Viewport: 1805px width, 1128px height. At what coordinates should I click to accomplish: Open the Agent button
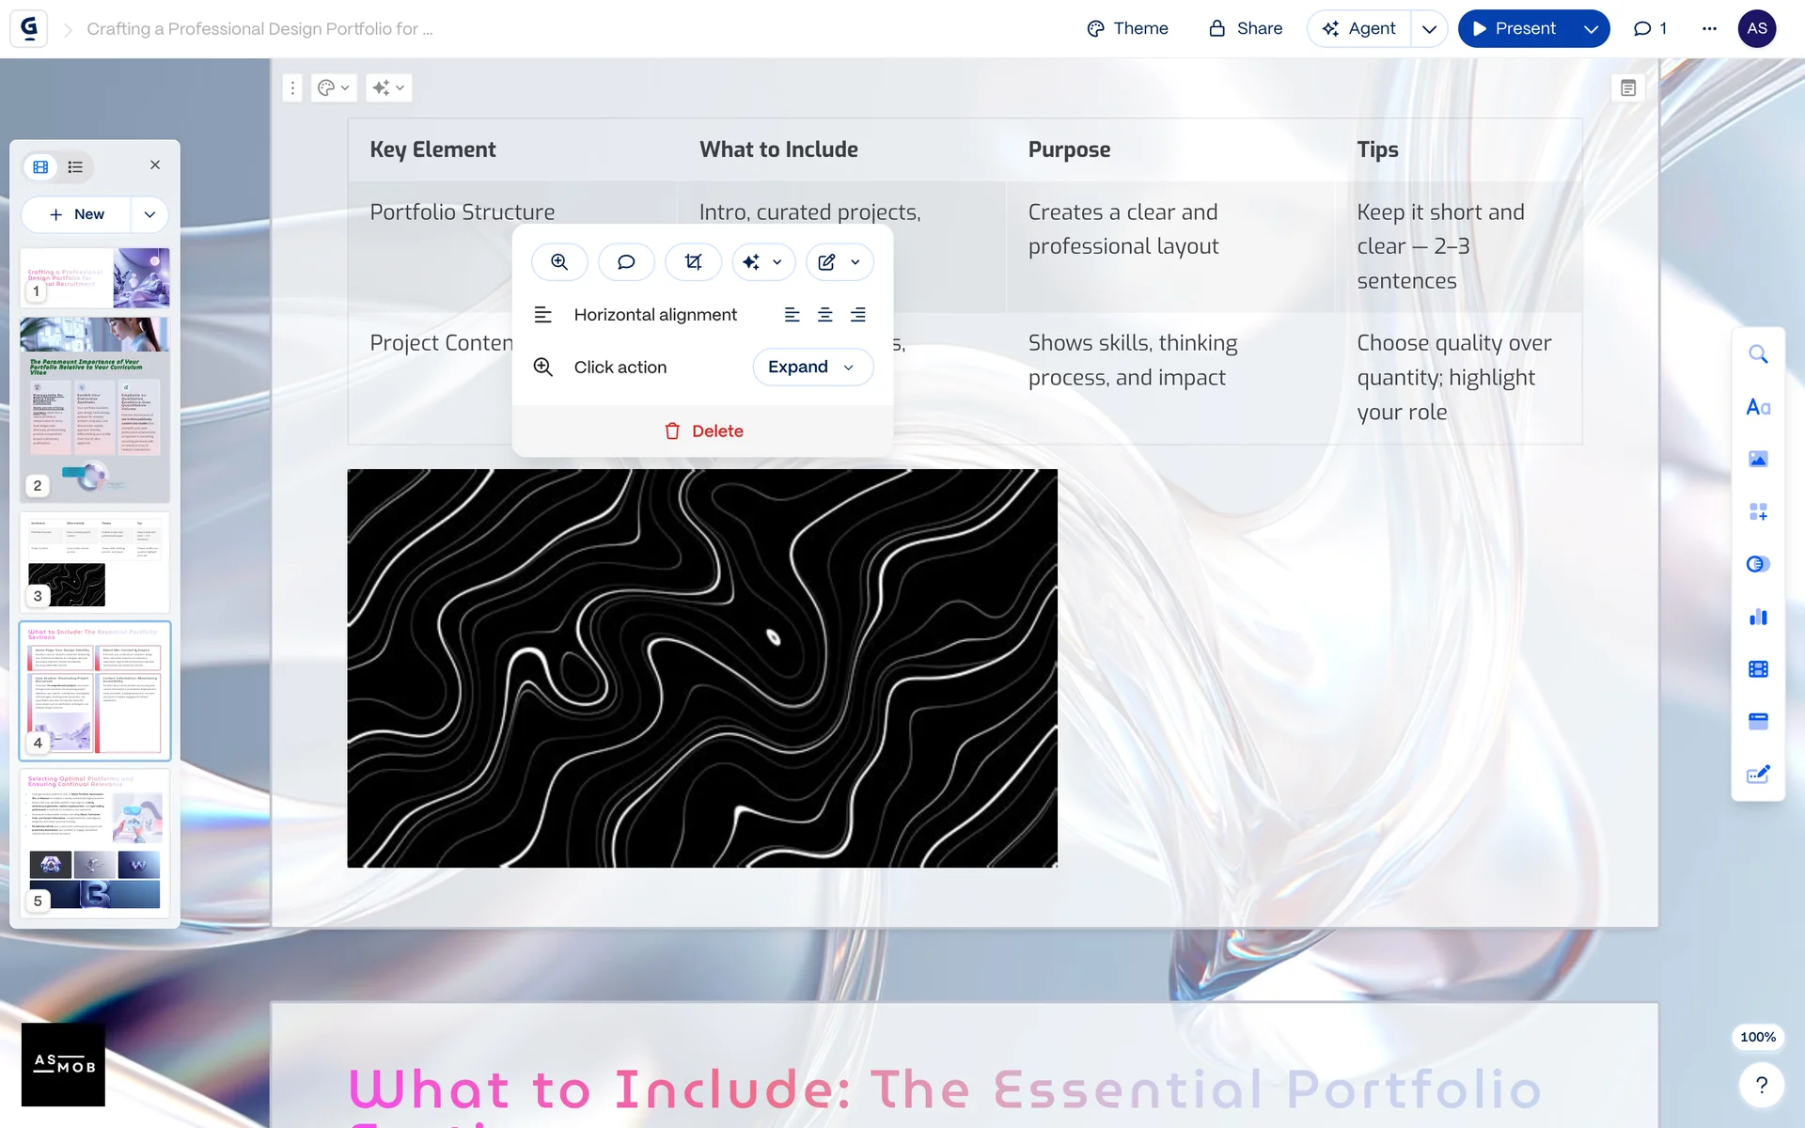pos(1359,29)
